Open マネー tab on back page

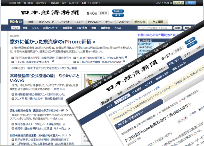point(79,22)
